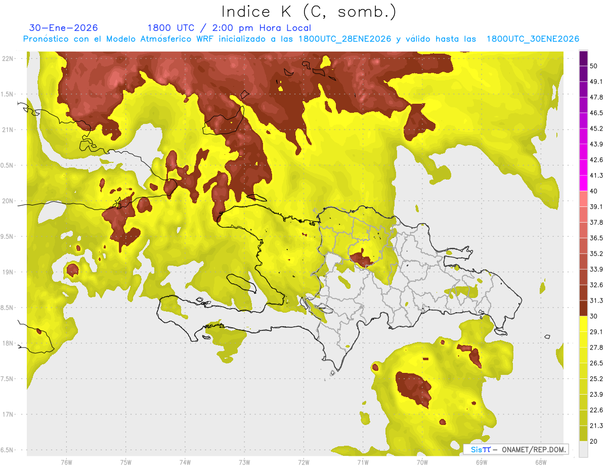Click the color scale label "23.9"

point(596,394)
